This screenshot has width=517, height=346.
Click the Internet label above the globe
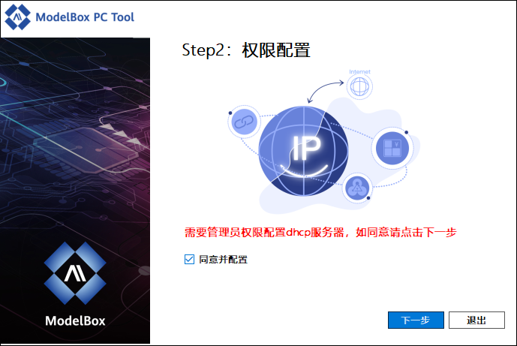tap(359, 71)
